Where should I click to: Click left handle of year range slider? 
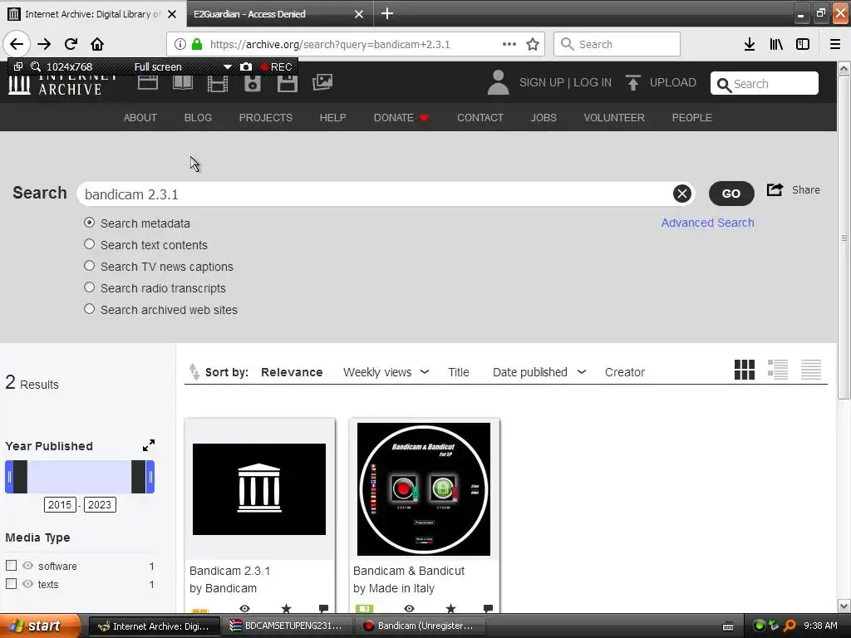pos(9,477)
